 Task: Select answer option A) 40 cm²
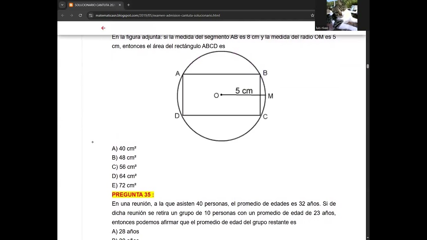[124, 148]
